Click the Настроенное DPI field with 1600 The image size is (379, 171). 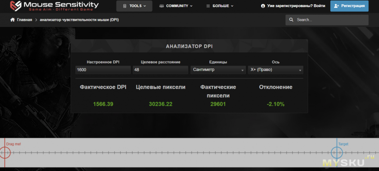pyautogui.click(x=103, y=70)
